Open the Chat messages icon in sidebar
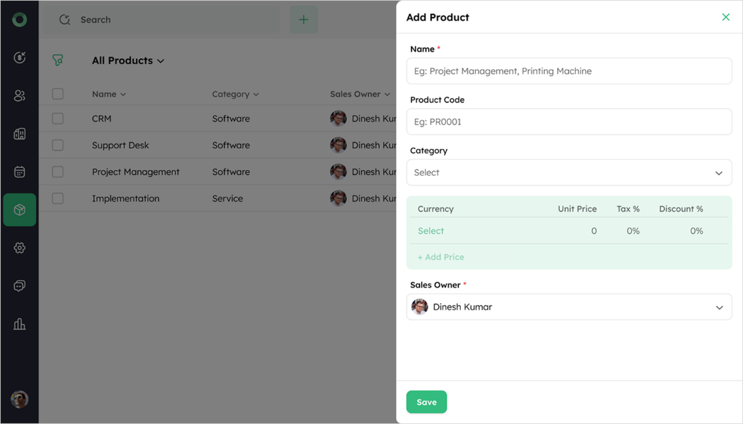Image resolution: width=743 pixels, height=424 pixels. [20, 286]
